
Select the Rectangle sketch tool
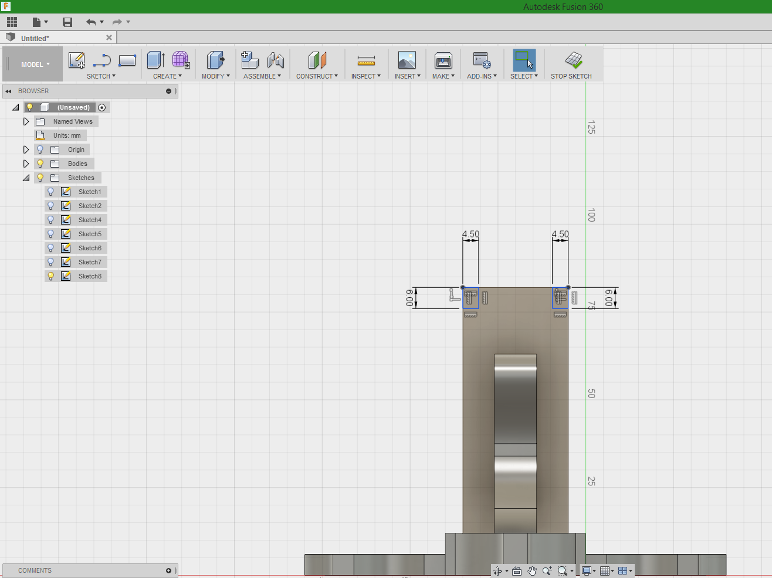click(x=127, y=60)
